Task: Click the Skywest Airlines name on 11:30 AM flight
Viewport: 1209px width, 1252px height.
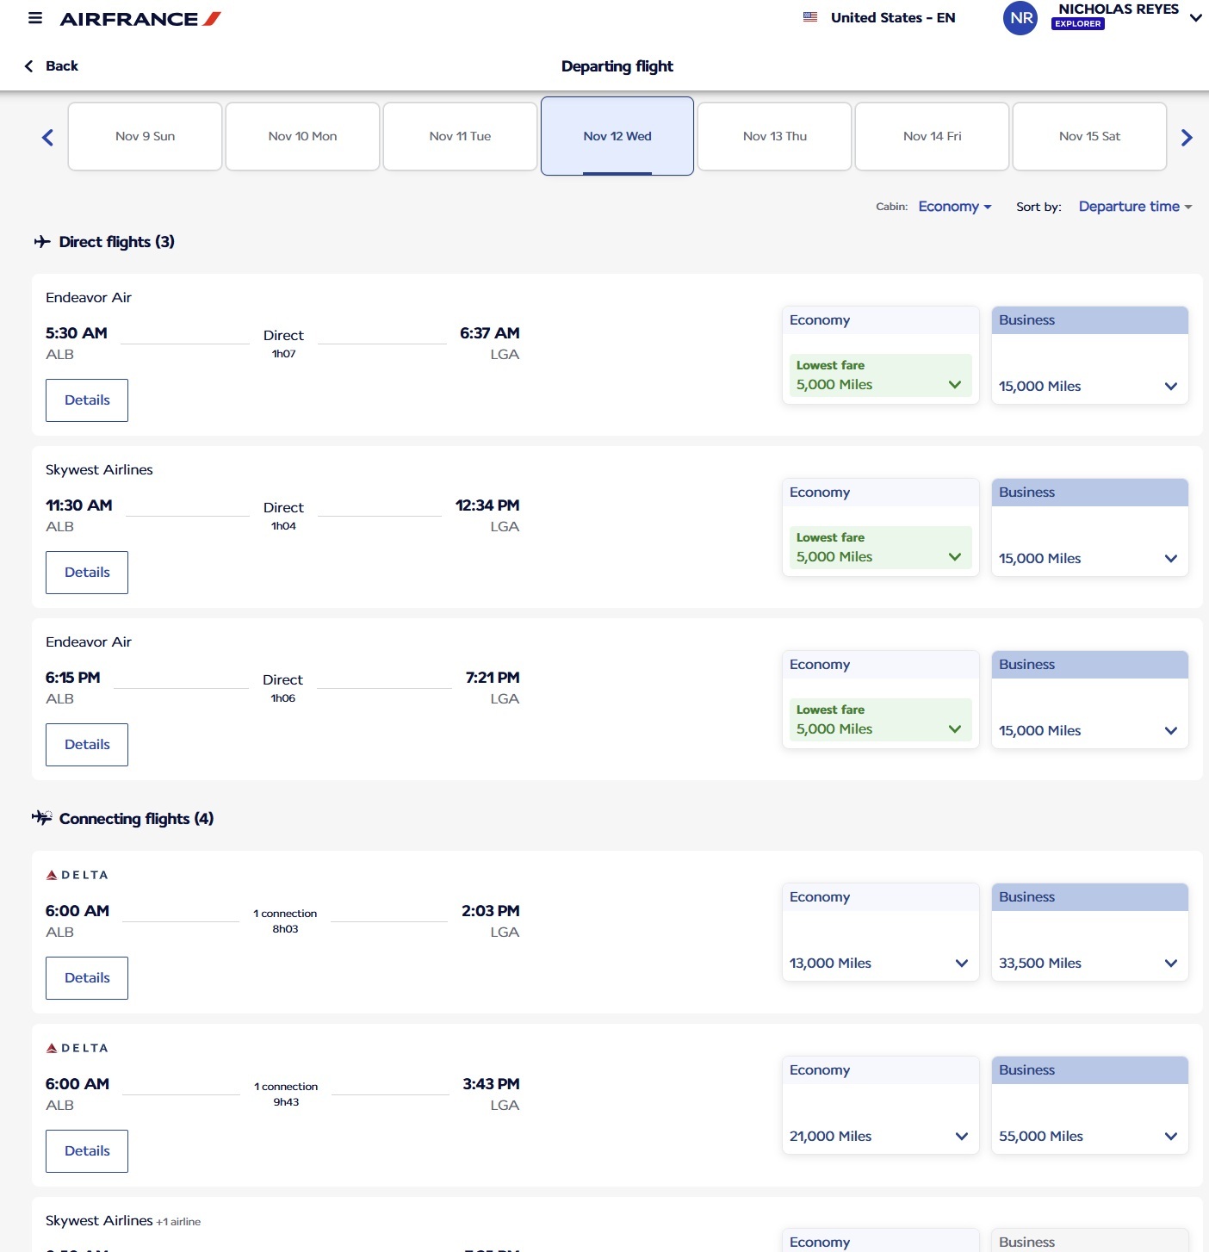Action: (x=99, y=469)
